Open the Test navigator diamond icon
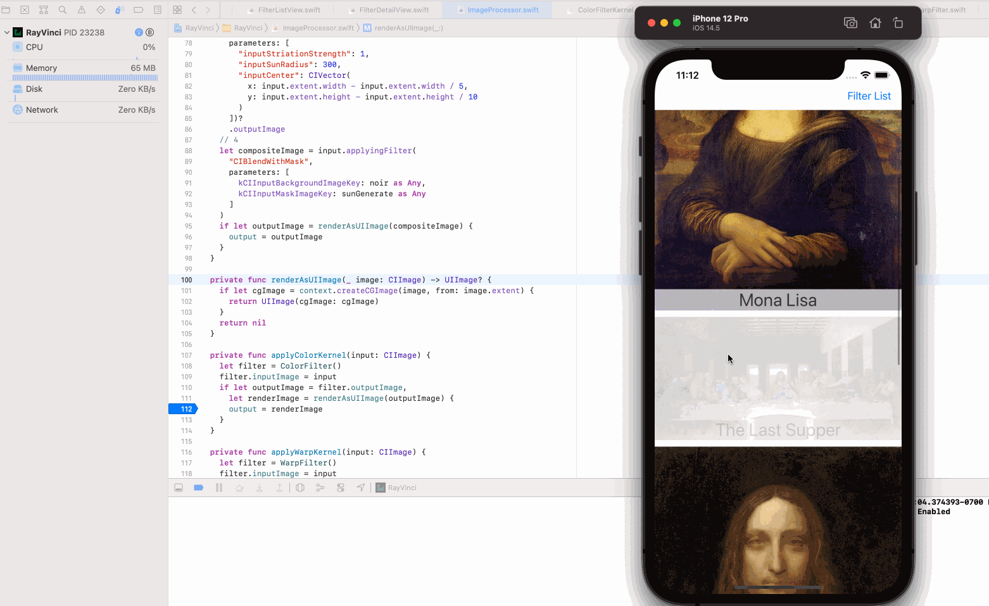 (101, 9)
